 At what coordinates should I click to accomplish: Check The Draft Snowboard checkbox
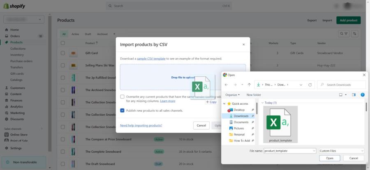pyautogui.click(x=63, y=163)
